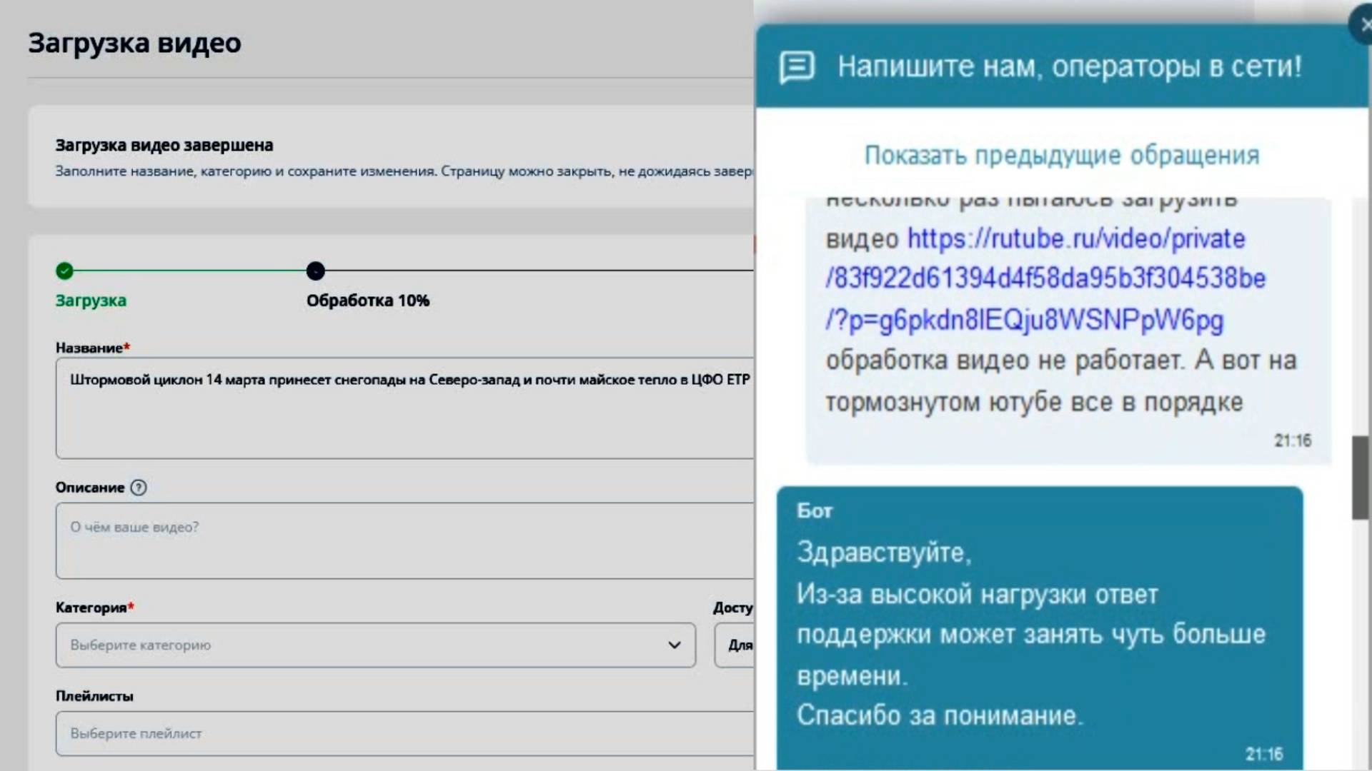
Task: Click the green checkmark Загрузка step icon
Action: pyautogui.click(x=64, y=271)
